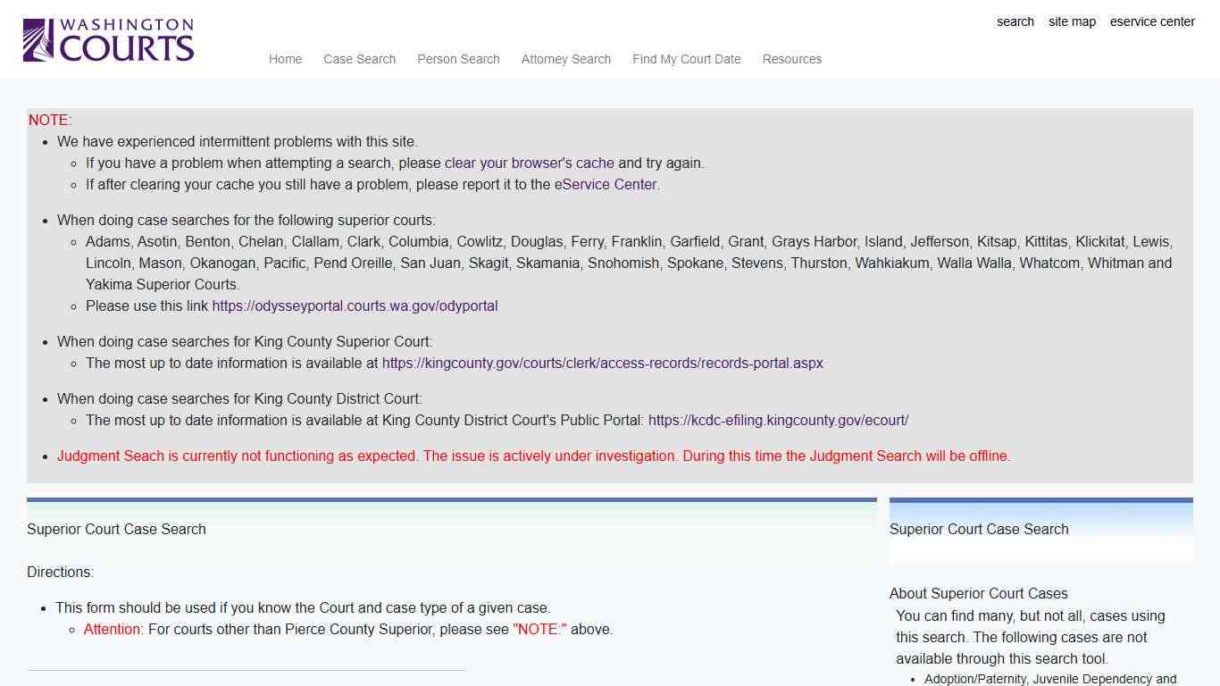Go to Find My Court Date
This screenshot has height=686, width=1220.
click(686, 59)
